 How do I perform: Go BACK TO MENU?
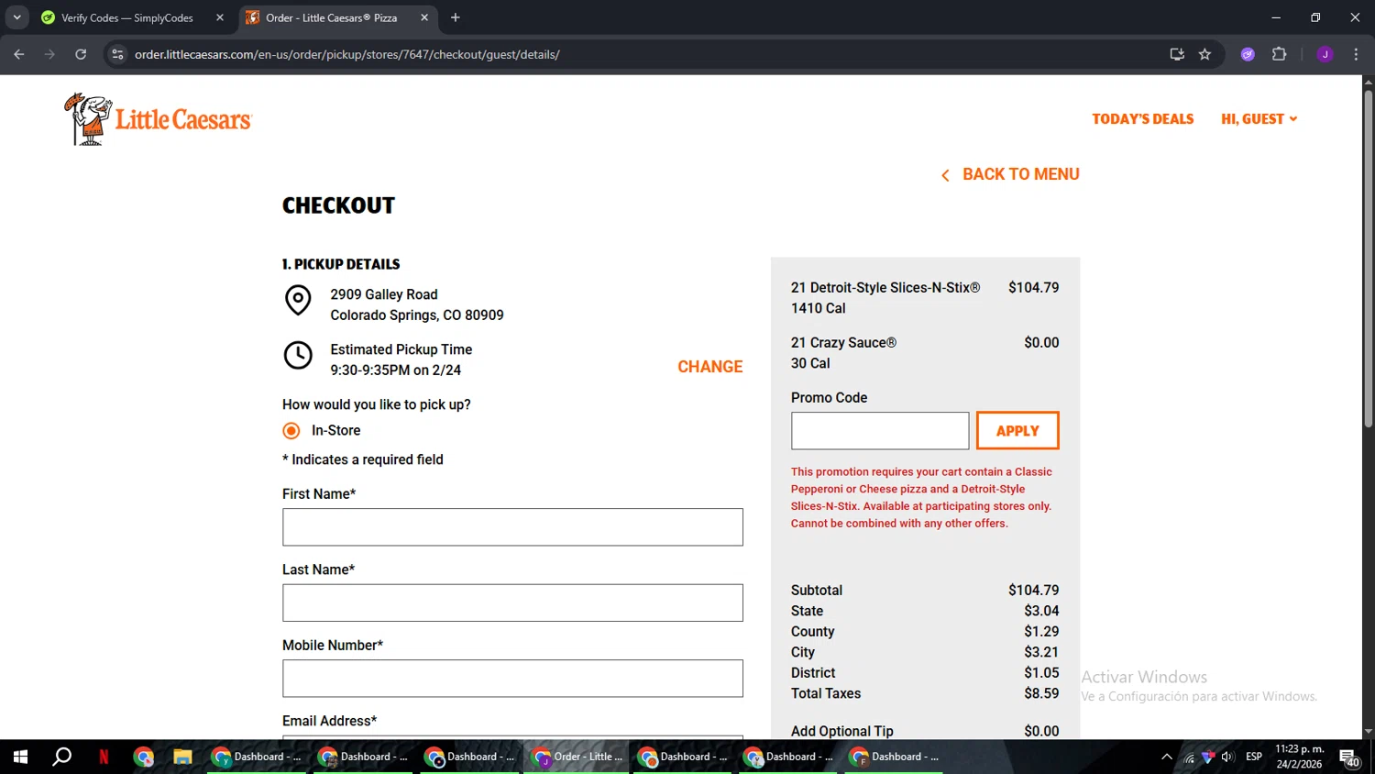[x=1010, y=174]
